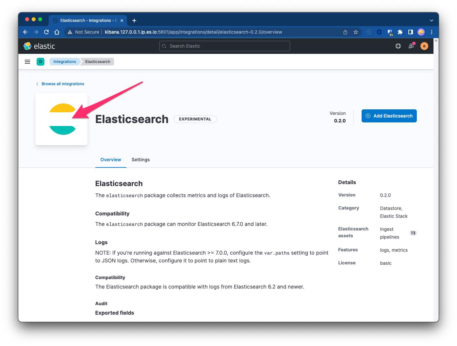This screenshot has width=457, height=346.
Task: Click the browser address bar URL
Action: (x=193, y=32)
